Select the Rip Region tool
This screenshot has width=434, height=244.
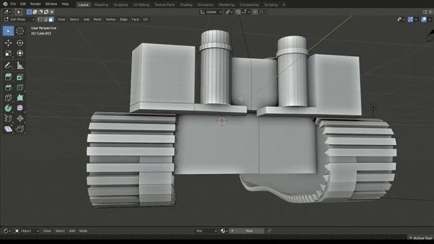pos(20,129)
